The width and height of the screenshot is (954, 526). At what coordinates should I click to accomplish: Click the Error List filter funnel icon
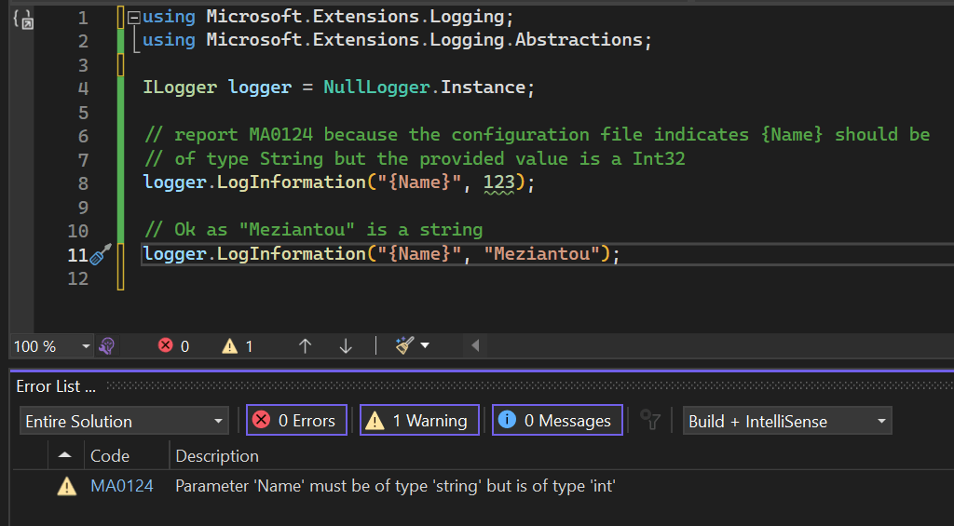tap(650, 421)
